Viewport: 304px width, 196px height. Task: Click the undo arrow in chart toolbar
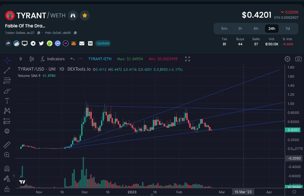click(72, 59)
